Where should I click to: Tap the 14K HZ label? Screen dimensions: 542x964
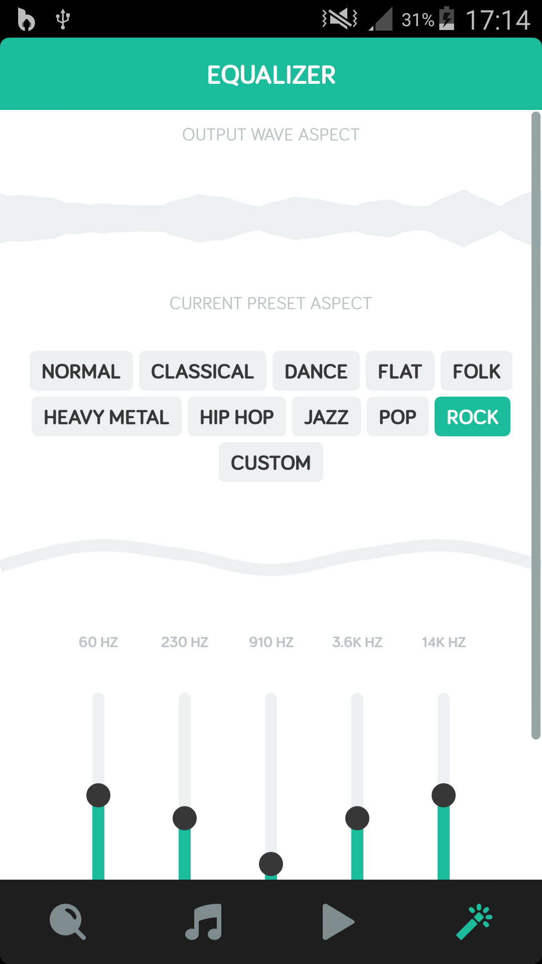444,642
